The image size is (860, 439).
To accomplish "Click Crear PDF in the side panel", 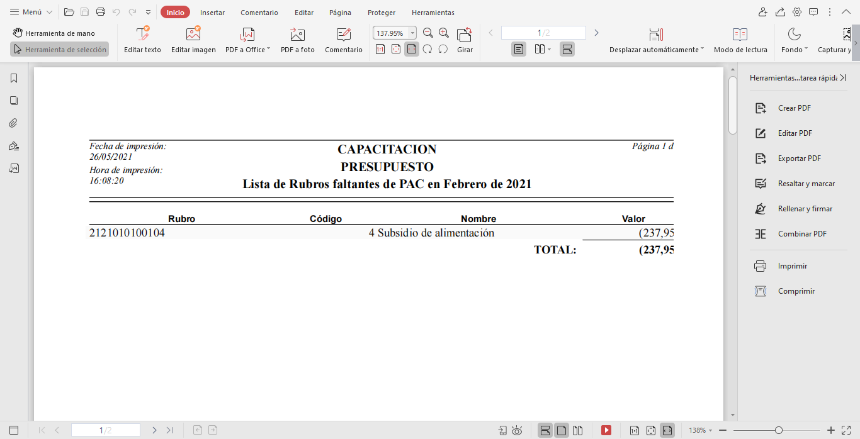I will tap(794, 108).
